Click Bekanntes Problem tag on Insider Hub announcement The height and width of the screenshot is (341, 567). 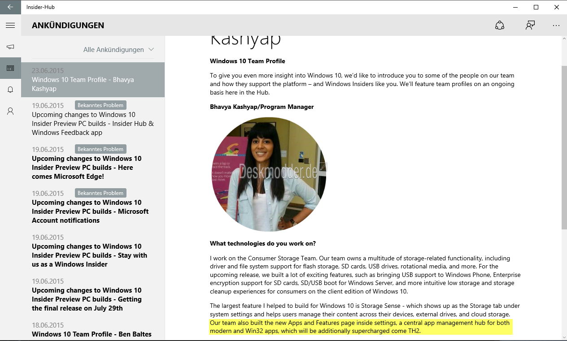(100, 105)
